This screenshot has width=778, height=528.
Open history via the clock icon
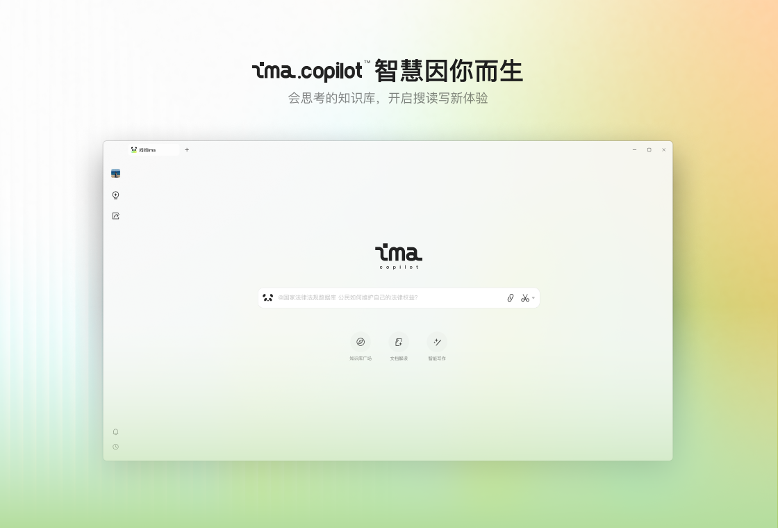click(115, 447)
